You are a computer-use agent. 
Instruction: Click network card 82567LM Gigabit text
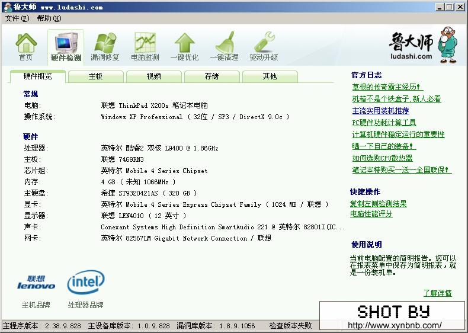(x=186, y=238)
